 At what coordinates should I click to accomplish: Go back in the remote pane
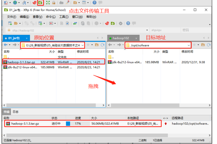(110, 45)
